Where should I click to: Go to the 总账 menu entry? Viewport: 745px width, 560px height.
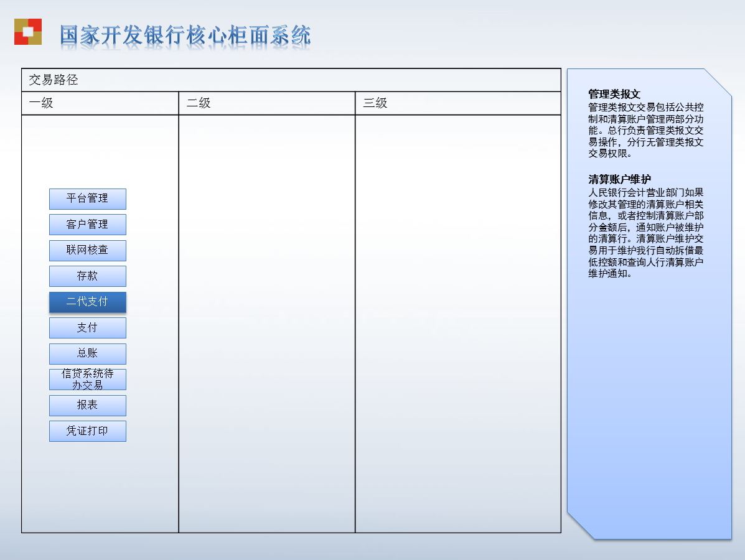tap(87, 353)
